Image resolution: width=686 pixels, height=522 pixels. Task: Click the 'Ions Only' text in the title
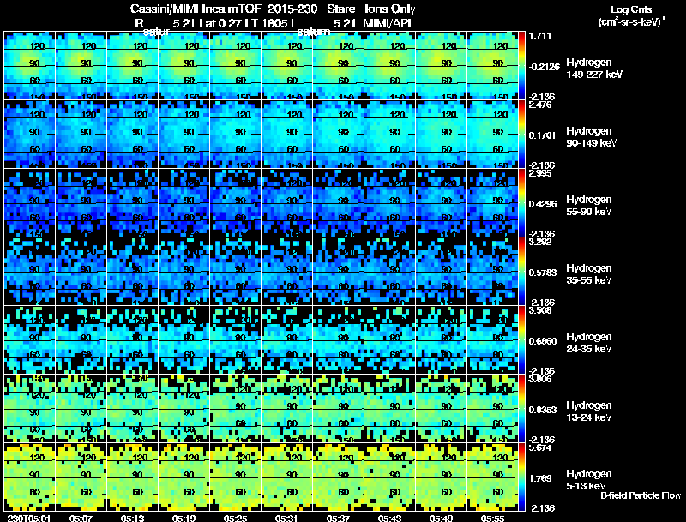[390, 9]
